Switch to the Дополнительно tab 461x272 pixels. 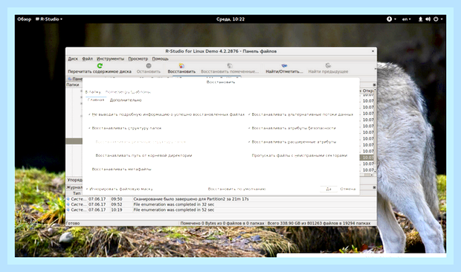(x=126, y=100)
